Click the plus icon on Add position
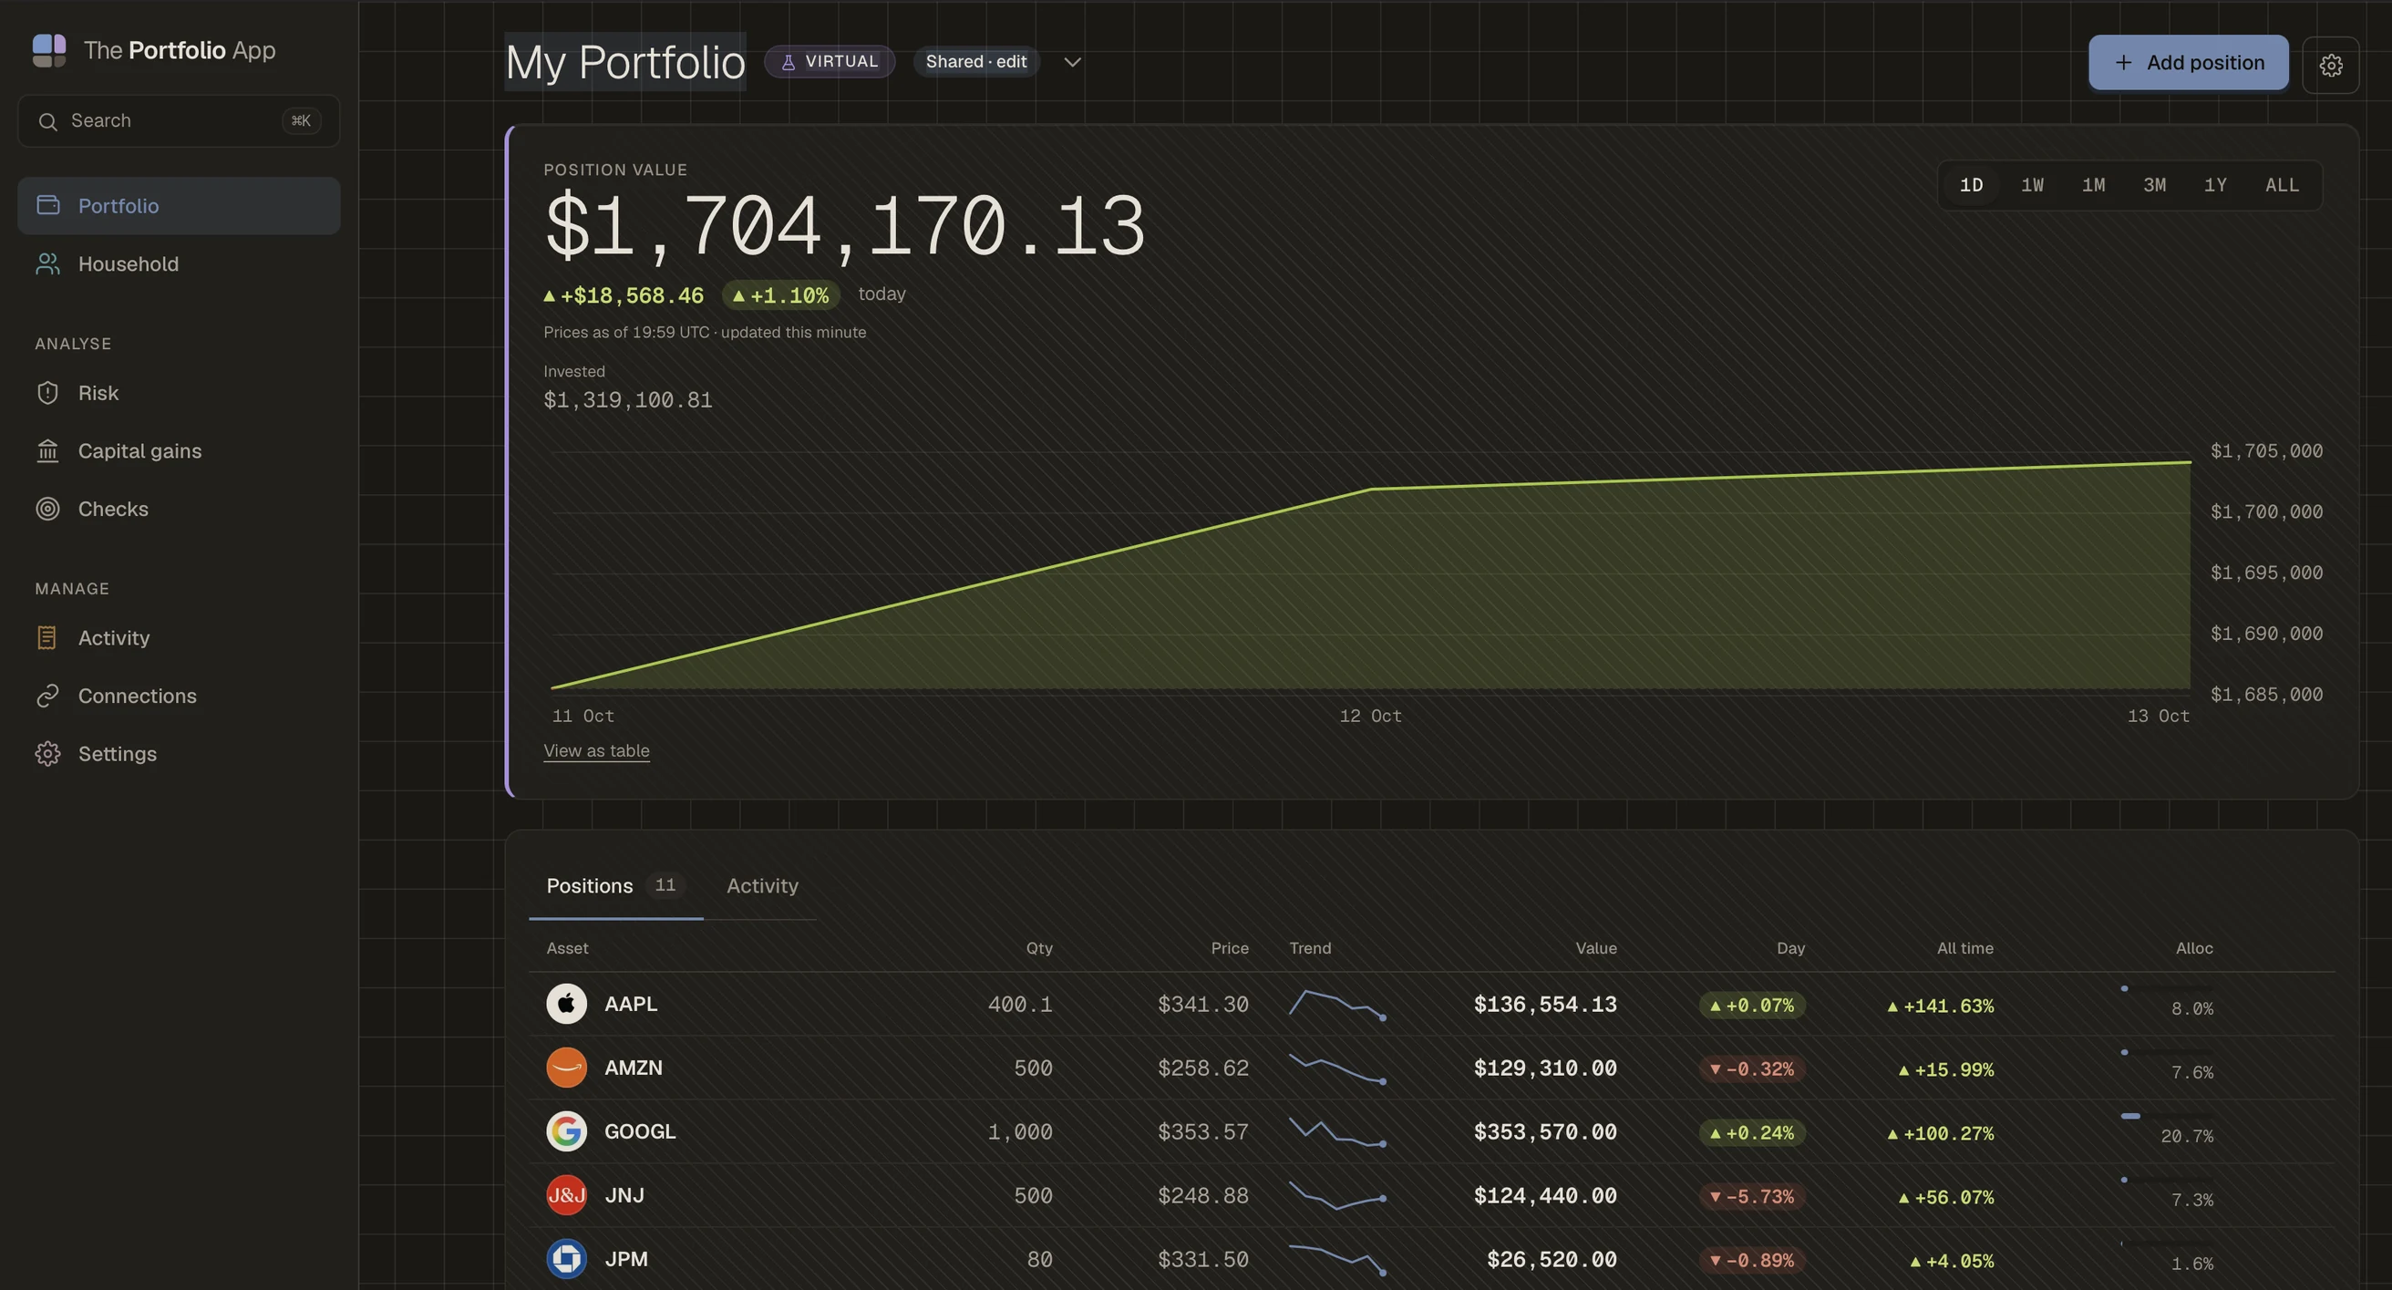 point(2124,62)
